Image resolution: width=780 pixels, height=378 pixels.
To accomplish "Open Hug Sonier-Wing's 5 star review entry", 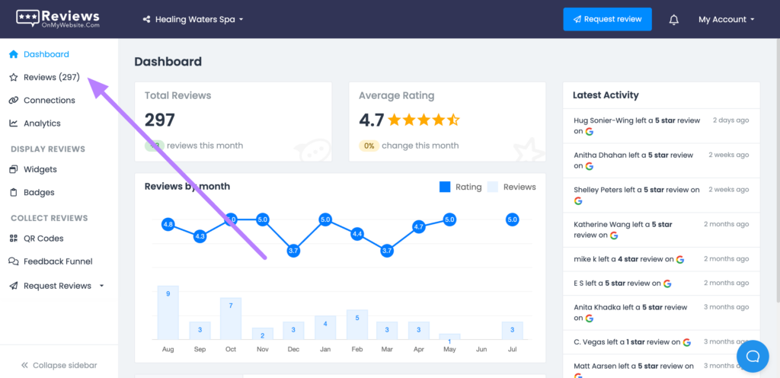I will (x=661, y=126).
